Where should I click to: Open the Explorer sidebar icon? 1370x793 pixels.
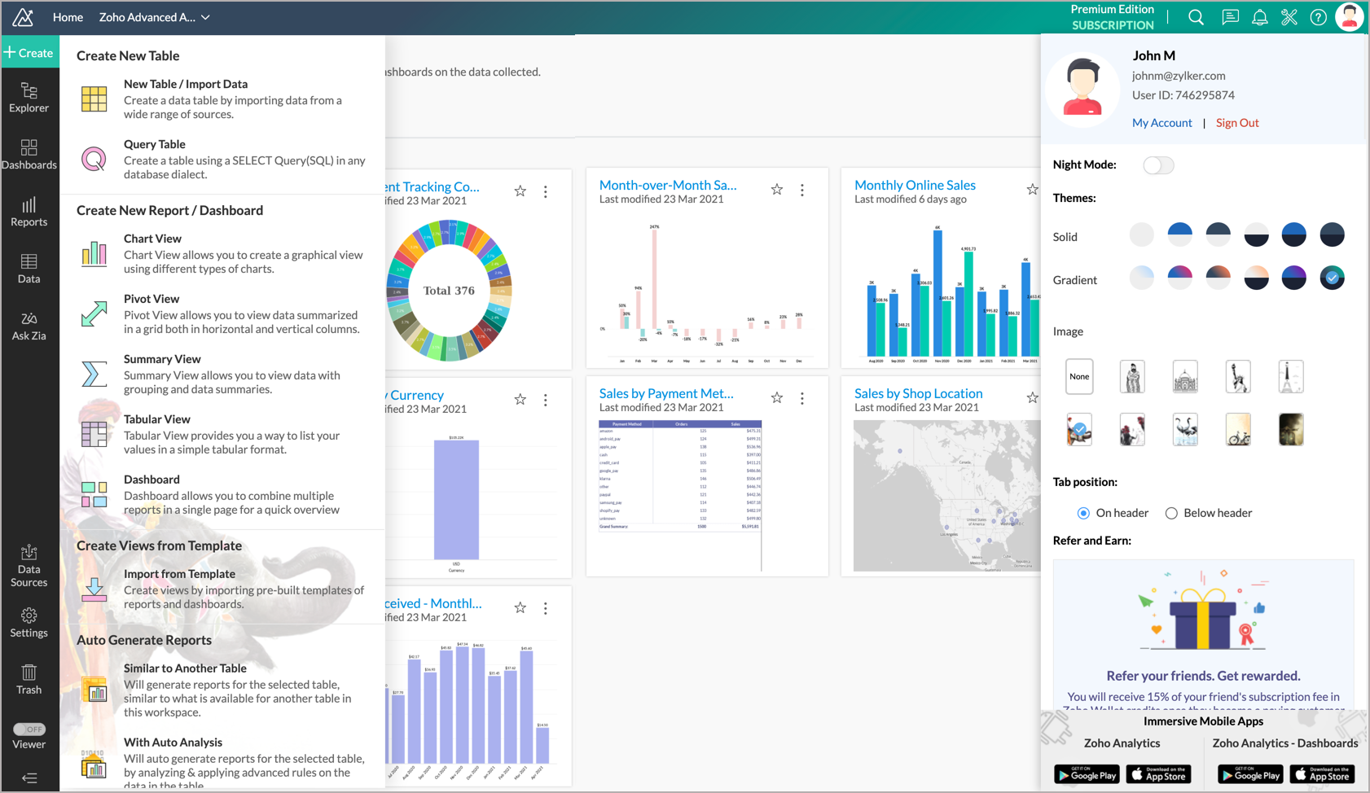29,98
